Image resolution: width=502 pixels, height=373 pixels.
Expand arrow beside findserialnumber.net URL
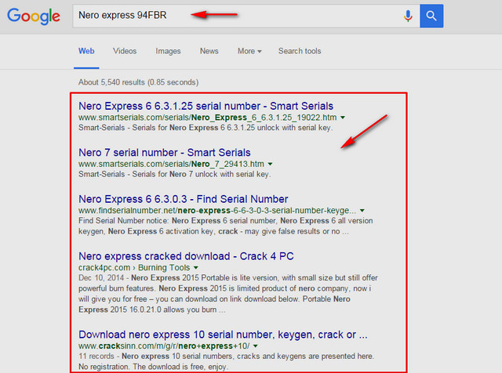click(x=362, y=211)
